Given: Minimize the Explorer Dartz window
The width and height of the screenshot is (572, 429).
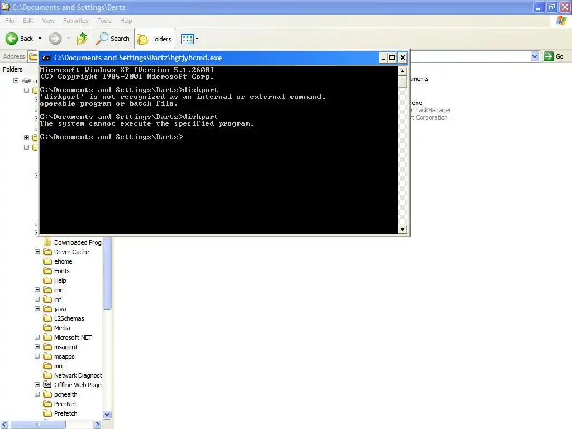Looking at the screenshot, I should pyautogui.click(x=538, y=7).
